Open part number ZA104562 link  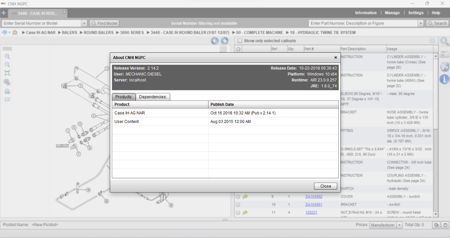click(314, 197)
